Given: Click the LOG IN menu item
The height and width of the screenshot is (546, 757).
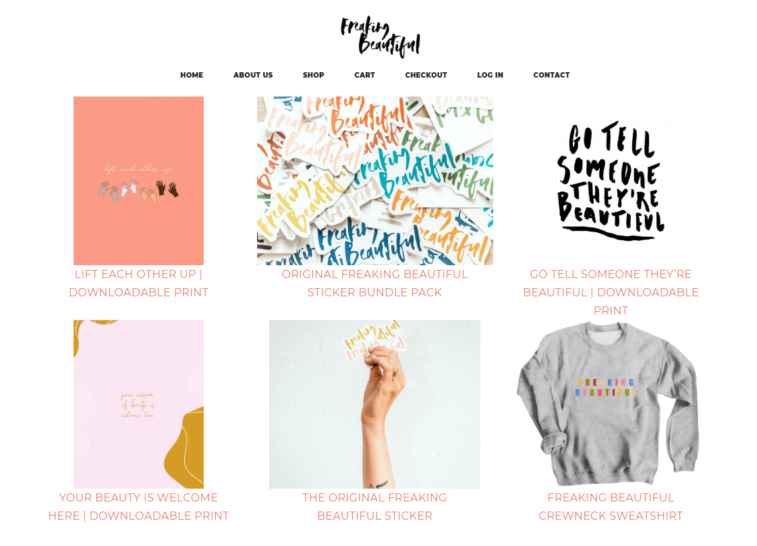Looking at the screenshot, I should click(490, 75).
